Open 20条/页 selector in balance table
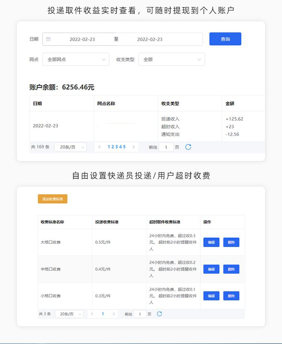The image size is (282, 344). [71, 147]
